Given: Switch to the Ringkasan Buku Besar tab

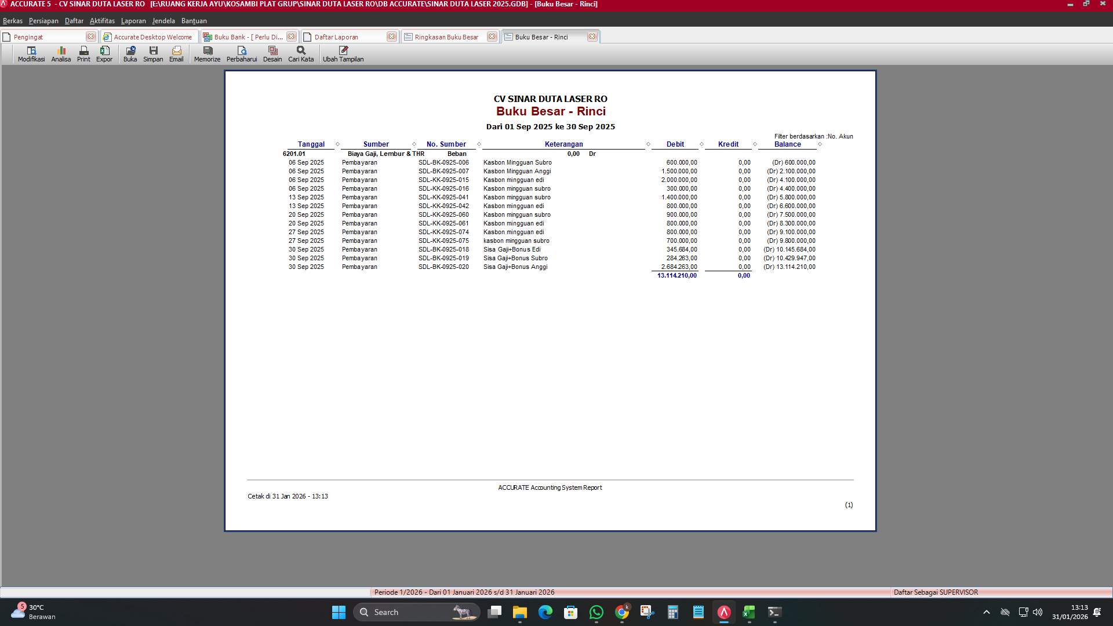Looking at the screenshot, I should click(445, 37).
